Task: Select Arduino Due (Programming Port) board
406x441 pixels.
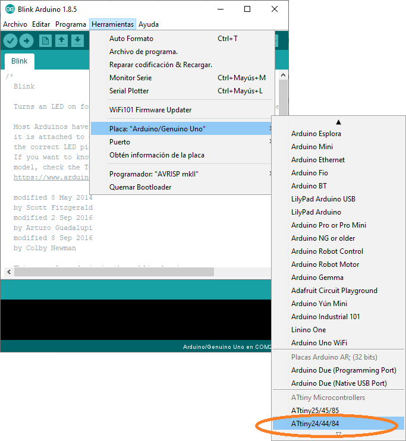Action: [338, 370]
